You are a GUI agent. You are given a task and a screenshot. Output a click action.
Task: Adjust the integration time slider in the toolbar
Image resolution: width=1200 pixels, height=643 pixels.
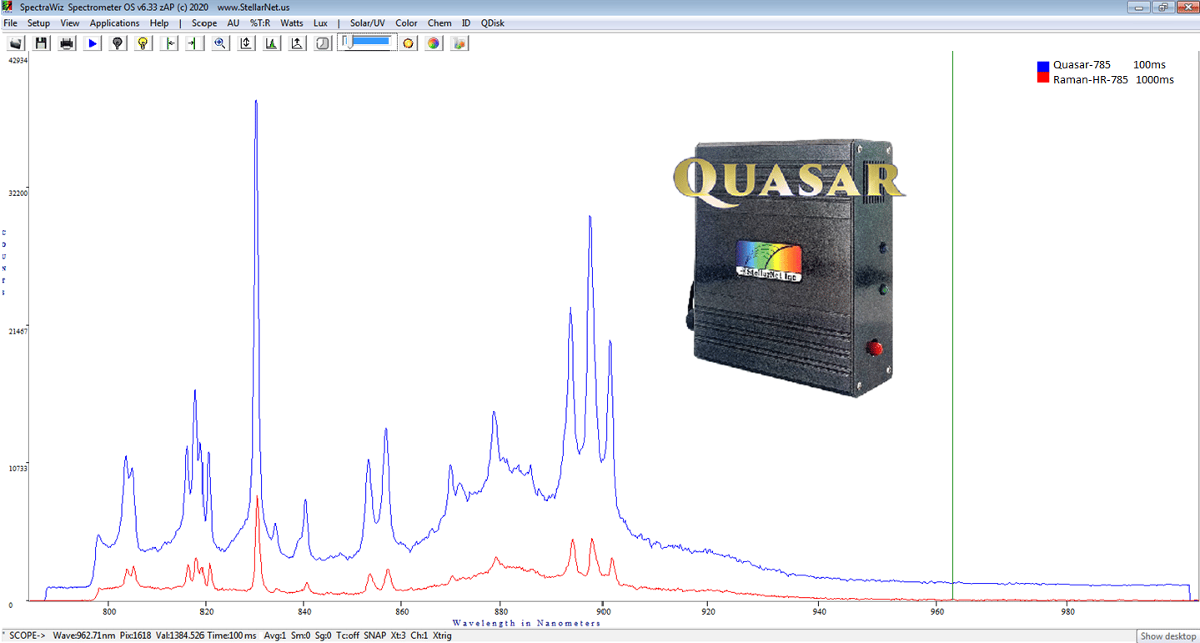[x=367, y=41]
